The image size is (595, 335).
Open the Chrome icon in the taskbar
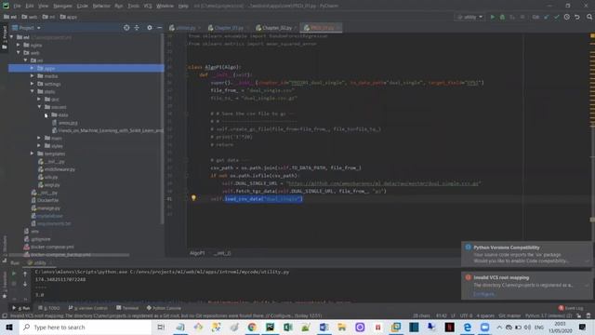pyautogui.click(x=252, y=327)
